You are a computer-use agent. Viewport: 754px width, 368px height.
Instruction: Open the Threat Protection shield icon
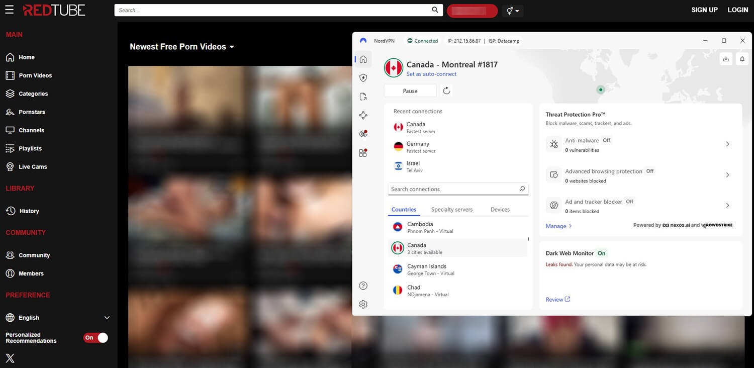click(363, 77)
